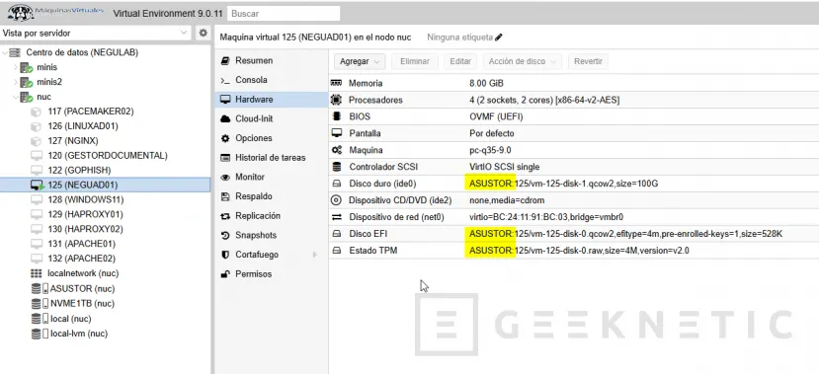819x374 pixels.
Task: Click the CPU icon in Procesadores row
Action: click(x=336, y=100)
